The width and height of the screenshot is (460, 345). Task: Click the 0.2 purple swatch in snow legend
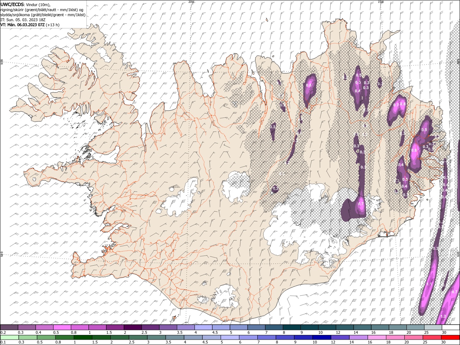9,327
